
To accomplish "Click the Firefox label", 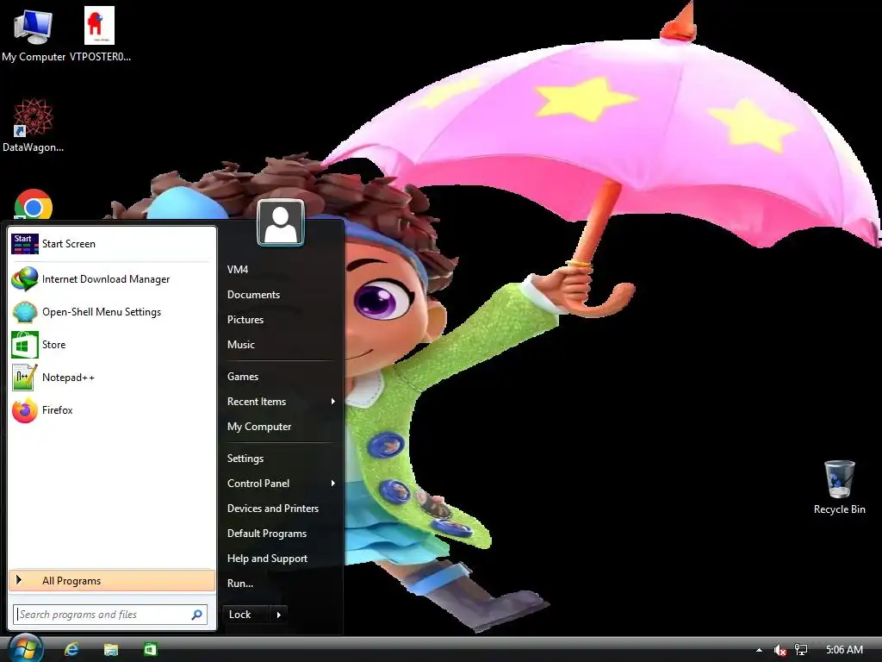I will tap(58, 410).
